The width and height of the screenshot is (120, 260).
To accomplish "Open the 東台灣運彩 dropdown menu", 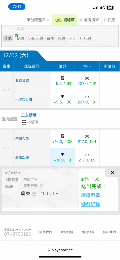I will 38,20.
